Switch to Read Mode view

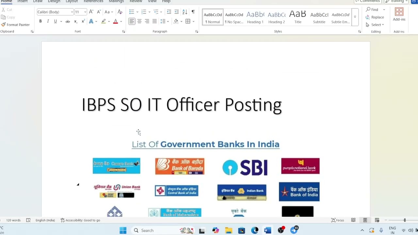click(353, 220)
